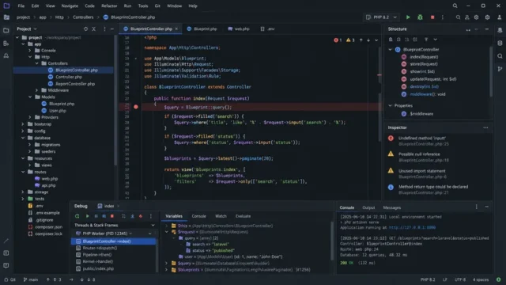Expand the Console folder in the project tree
Image resolution: width=506 pixels, height=285 pixels.
click(30, 51)
